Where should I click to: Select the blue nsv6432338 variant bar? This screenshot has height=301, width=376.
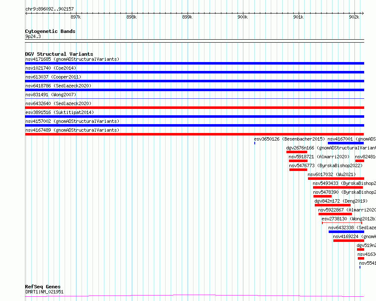[346, 232]
